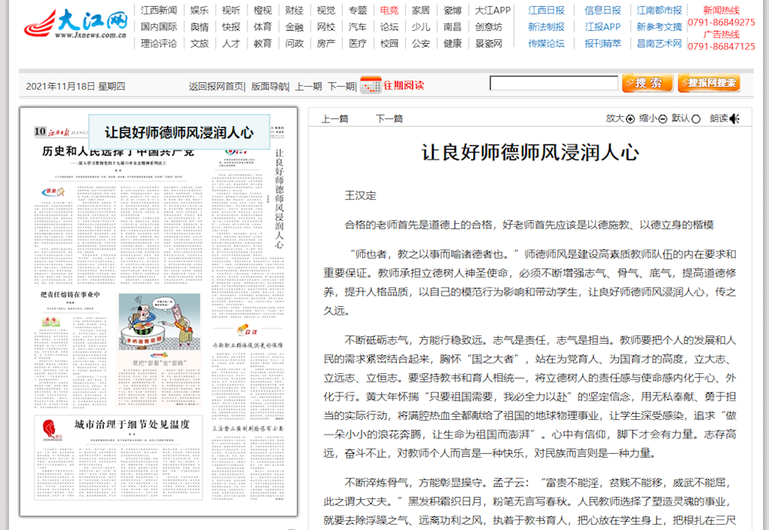This screenshot has height=530, width=769.
Task: Click the 放大 plus icon
Action: (631, 118)
